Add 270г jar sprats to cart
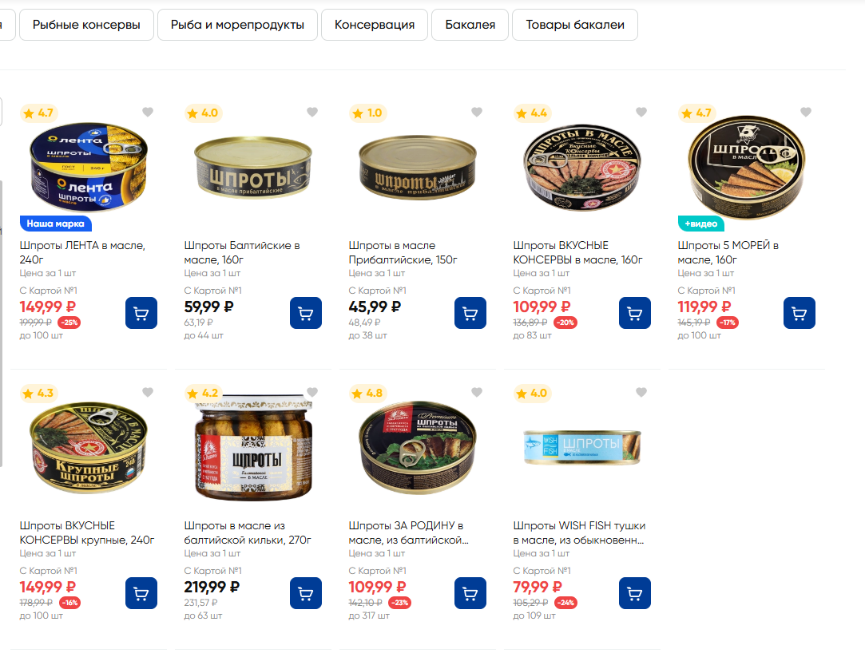The width and height of the screenshot is (865, 665). [x=306, y=593]
